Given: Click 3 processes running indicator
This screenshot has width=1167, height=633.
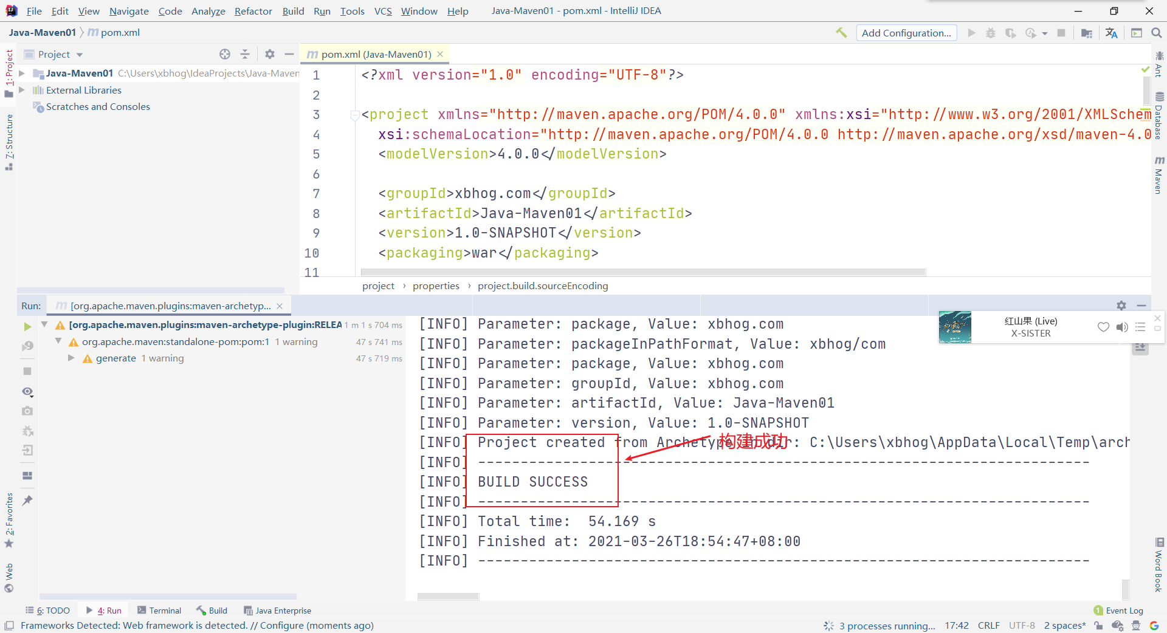Looking at the screenshot, I should [880, 626].
